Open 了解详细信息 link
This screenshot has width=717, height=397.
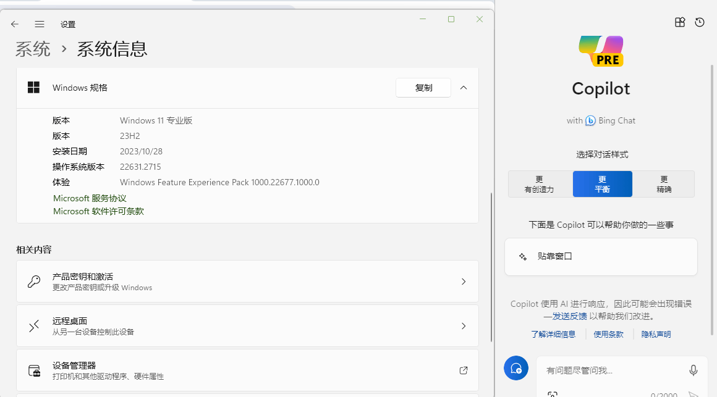pyautogui.click(x=553, y=335)
